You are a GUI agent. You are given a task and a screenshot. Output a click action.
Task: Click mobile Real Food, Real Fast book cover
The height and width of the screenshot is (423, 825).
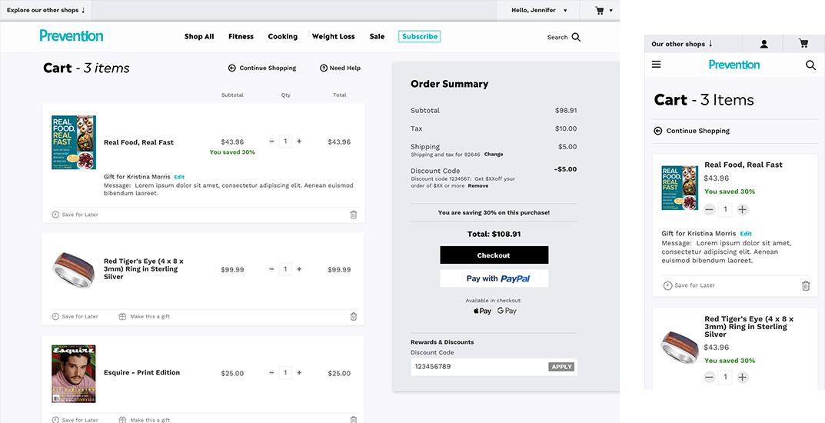[680, 188]
